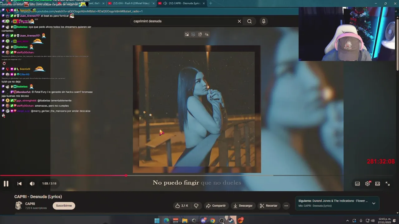Open the CAPRI channel avatar
399x224 pixels.
click(x=19, y=205)
